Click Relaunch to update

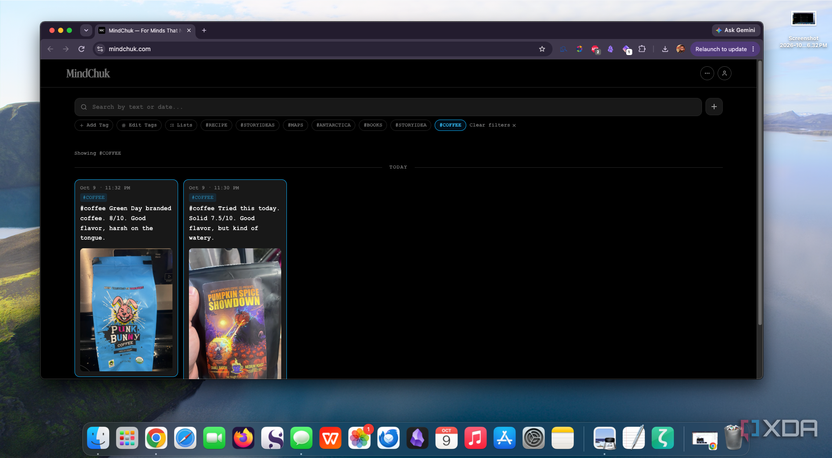click(725, 49)
